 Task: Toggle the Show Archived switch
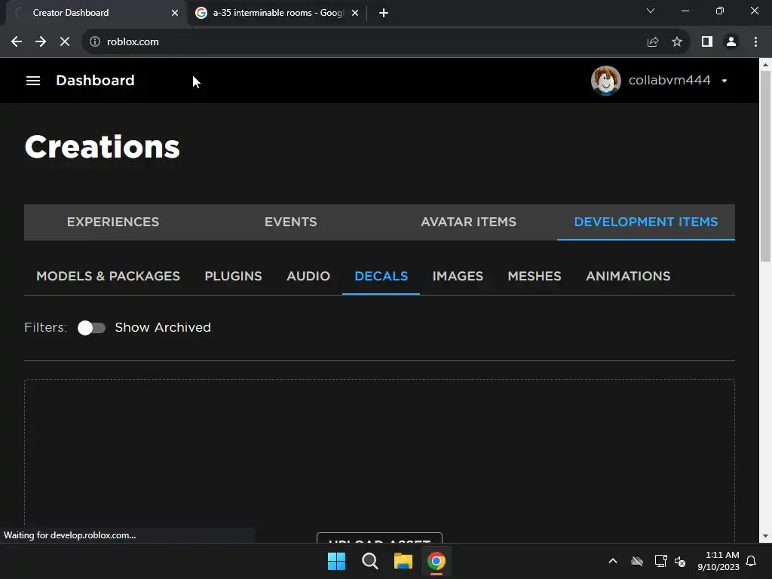[x=91, y=328]
